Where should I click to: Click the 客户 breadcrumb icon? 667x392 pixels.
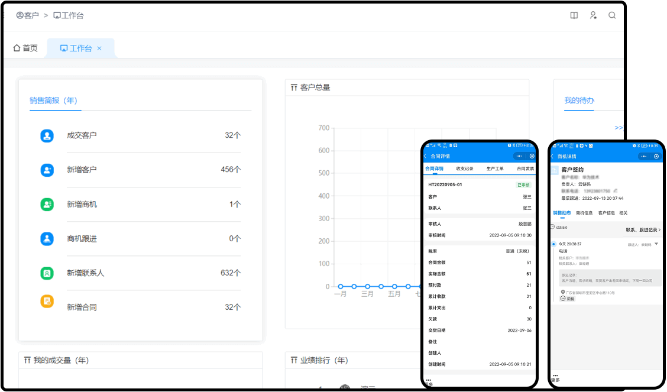point(20,15)
